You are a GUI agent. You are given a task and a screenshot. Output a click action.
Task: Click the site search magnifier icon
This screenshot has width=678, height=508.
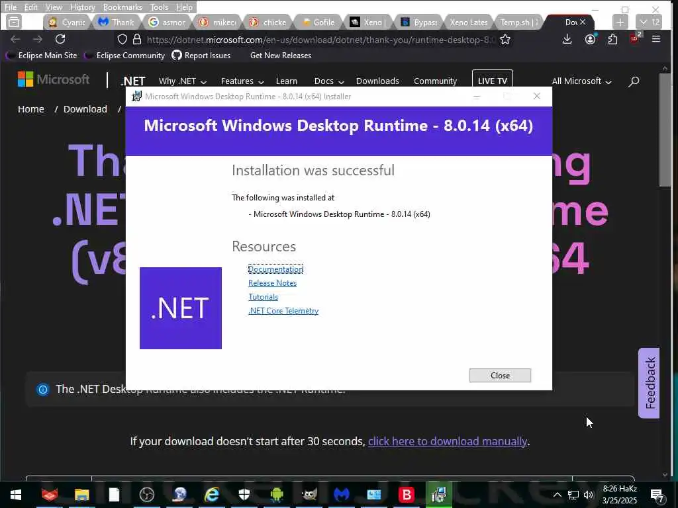[x=634, y=81]
